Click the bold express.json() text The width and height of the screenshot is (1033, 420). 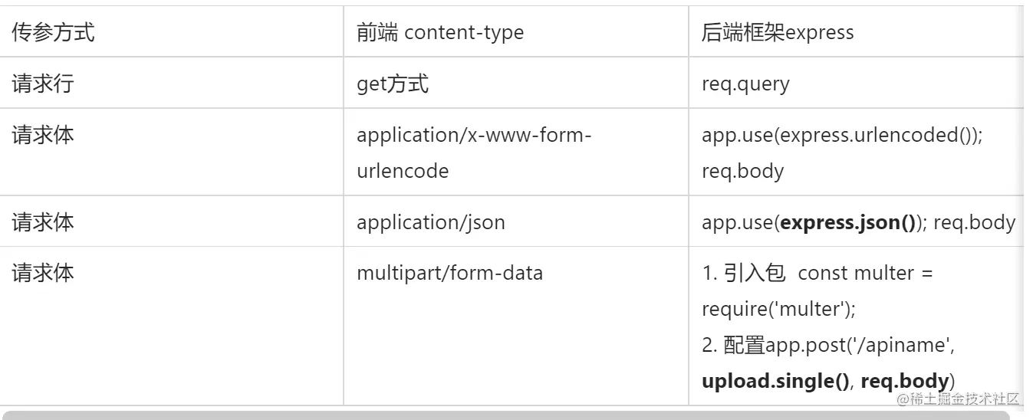pos(848,223)
